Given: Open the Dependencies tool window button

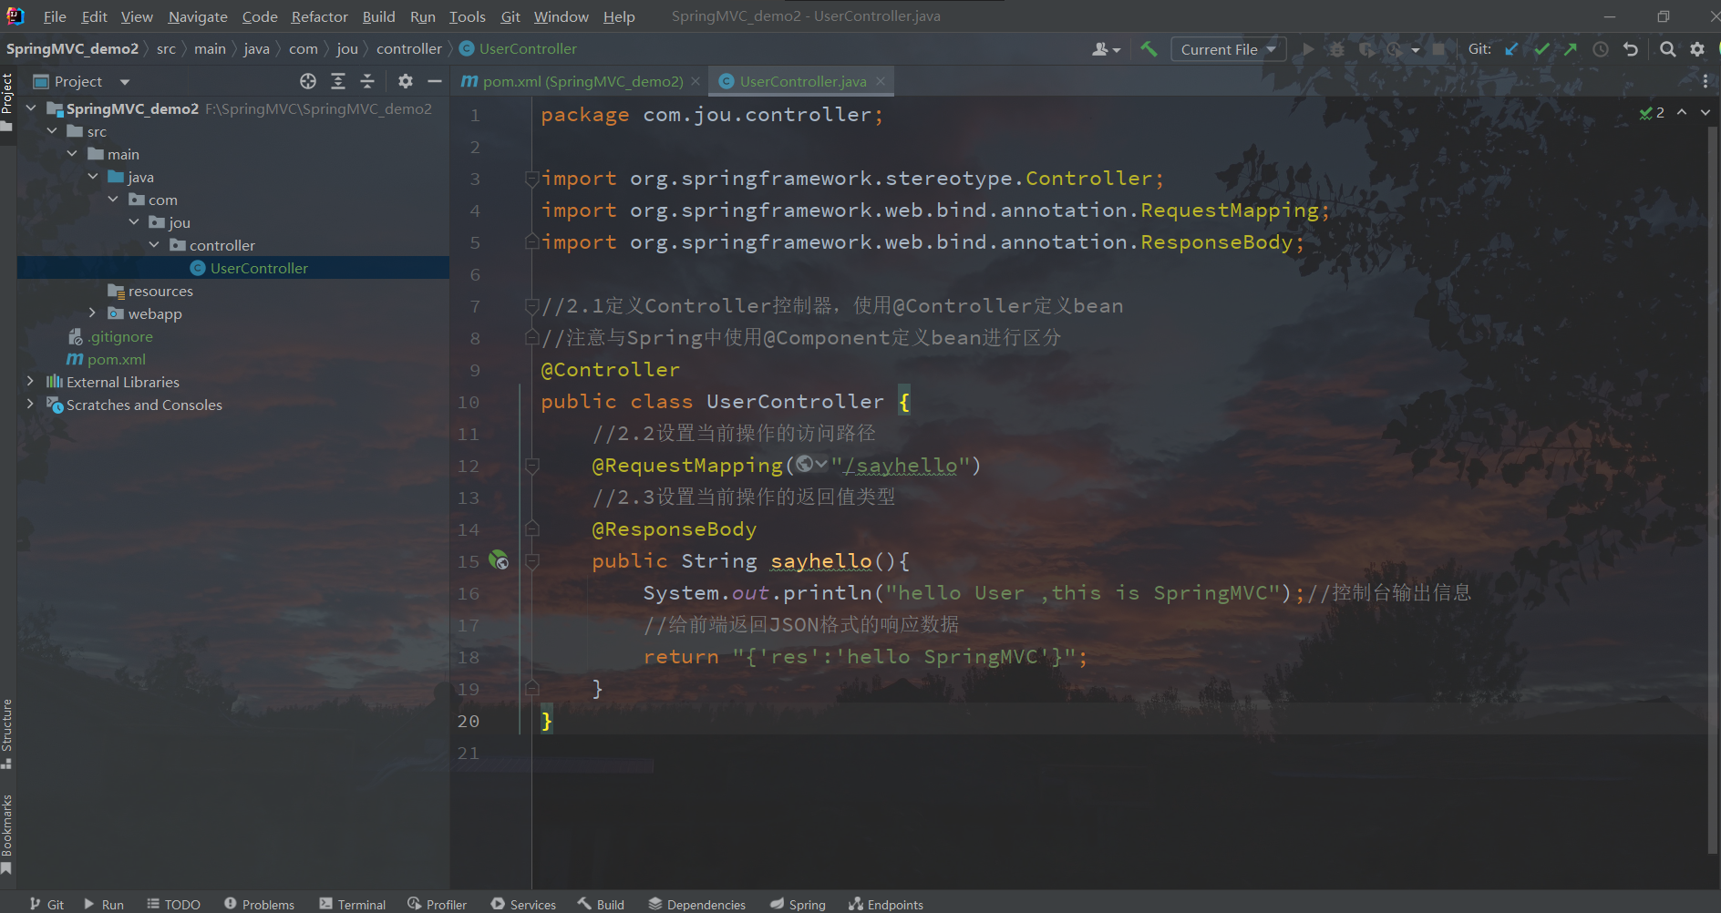Looking at the screenshot, I should (697, 904).
